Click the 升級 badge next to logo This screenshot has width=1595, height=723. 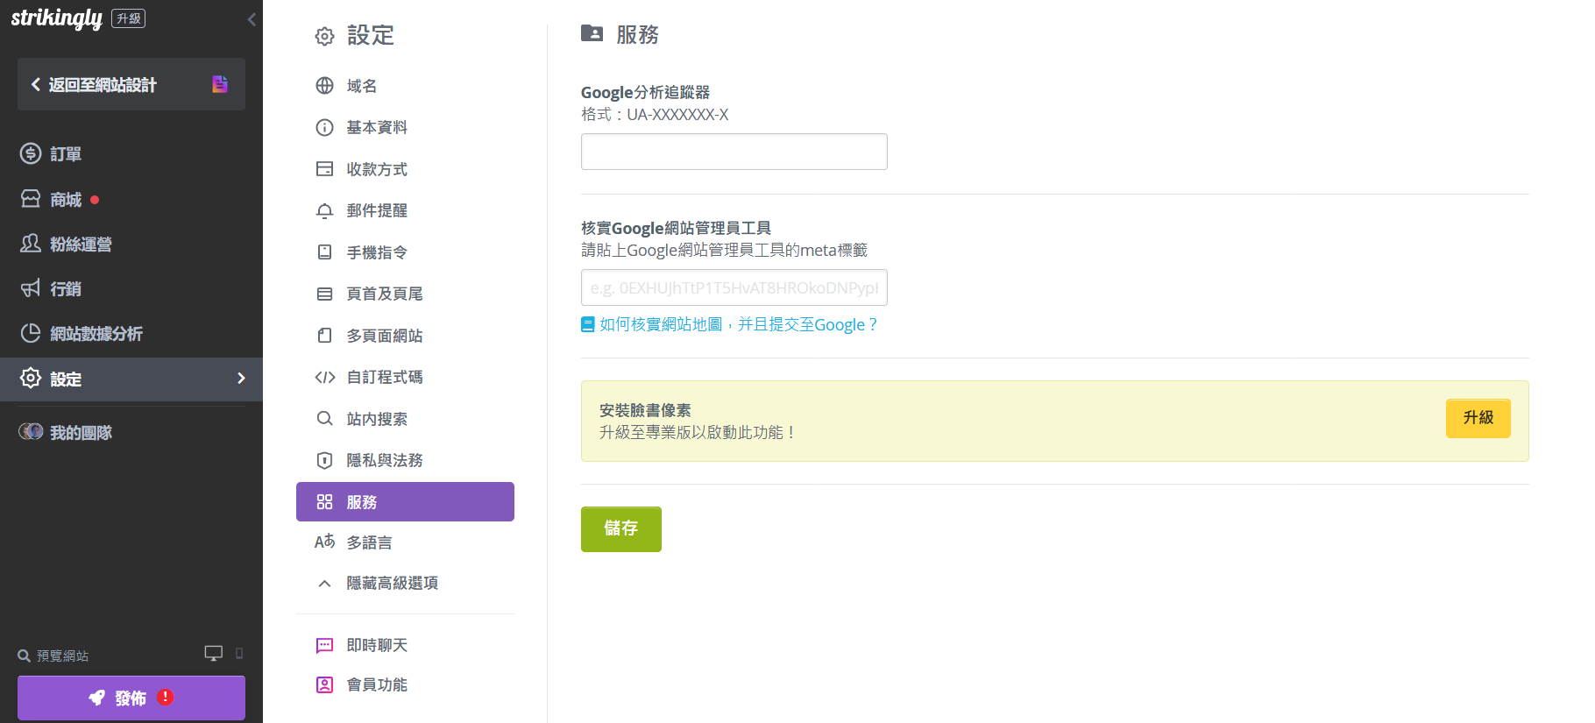tap(129, 18)
